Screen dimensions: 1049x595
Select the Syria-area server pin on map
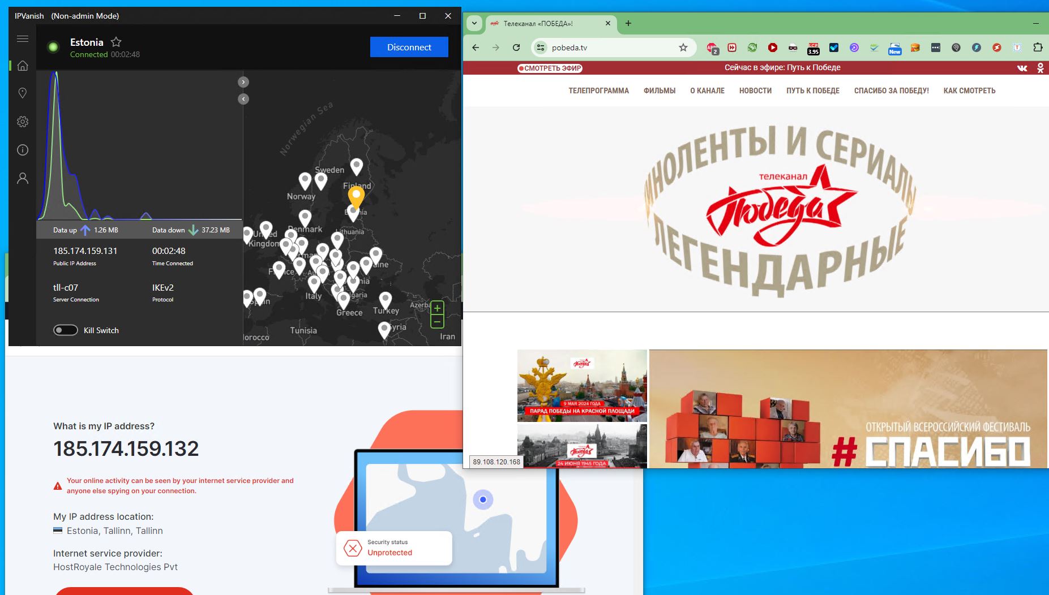384,330
